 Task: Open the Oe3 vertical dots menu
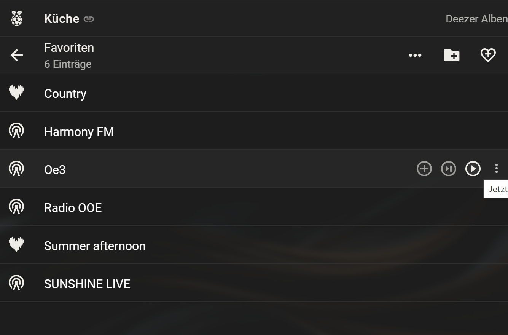[496, 168]
